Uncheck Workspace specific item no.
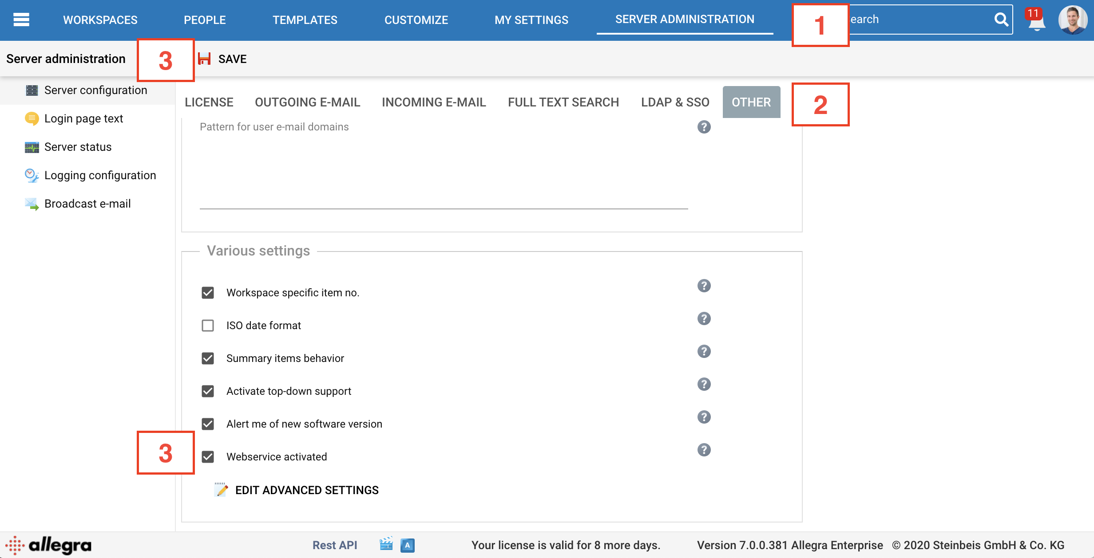Screen dimensions: 1094x558 pos(208,293)
